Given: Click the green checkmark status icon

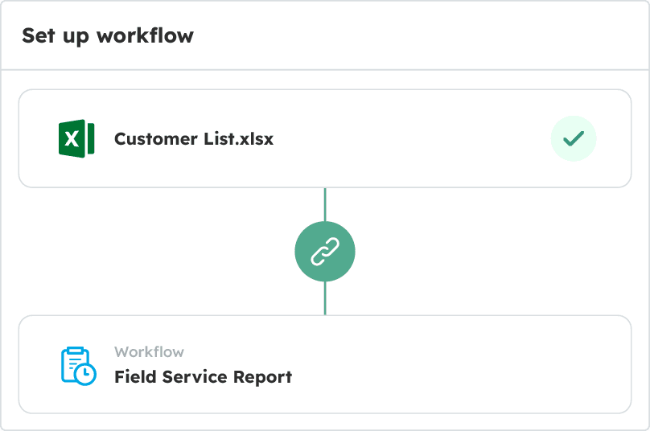Looking at the screenshot, I should pyautogui.click(x=573, y=139).
